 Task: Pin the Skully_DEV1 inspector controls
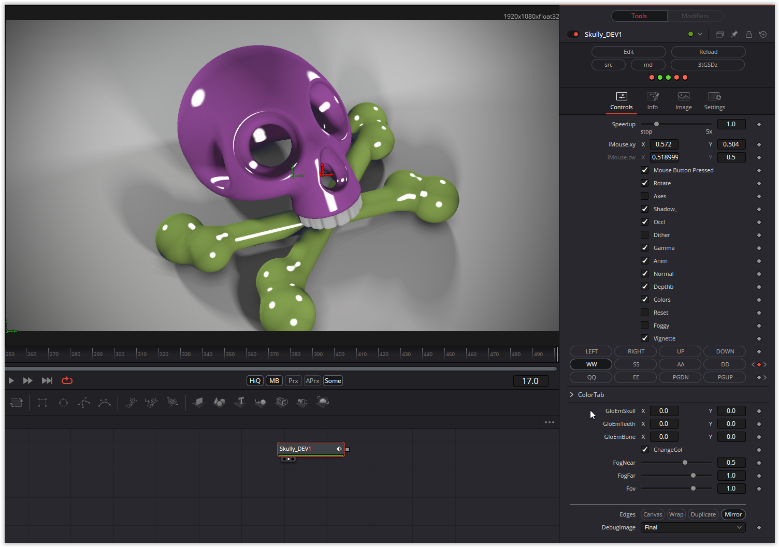pos(734,34)
